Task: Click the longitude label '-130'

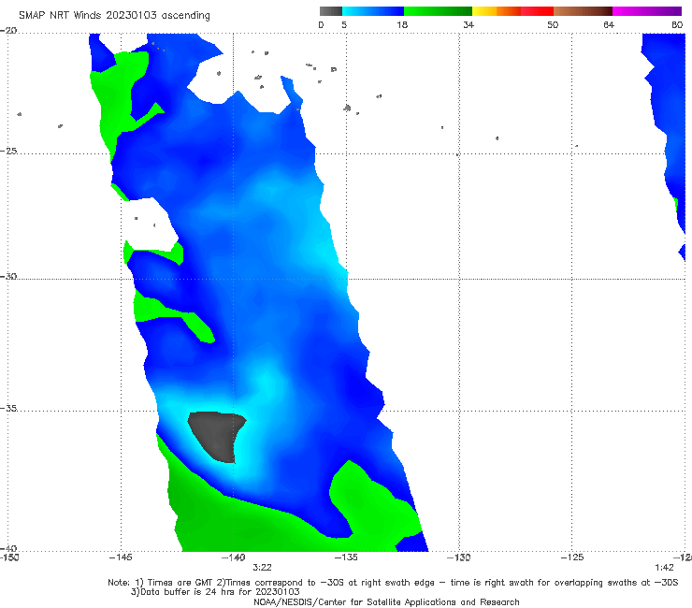Action: coord(458,557)
